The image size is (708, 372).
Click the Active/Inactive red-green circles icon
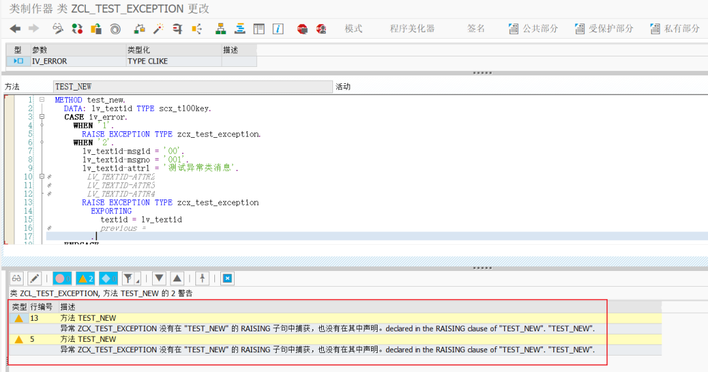(77, 29)
